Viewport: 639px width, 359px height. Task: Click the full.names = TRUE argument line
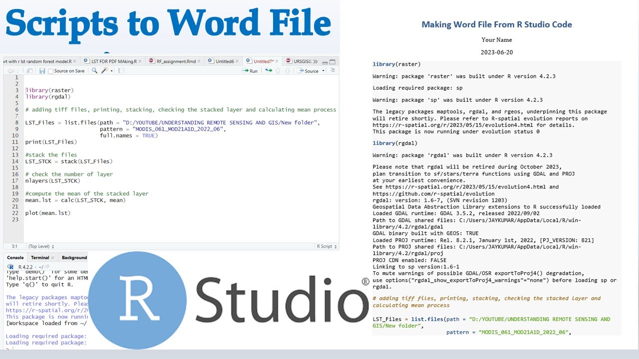pos(128,136)
